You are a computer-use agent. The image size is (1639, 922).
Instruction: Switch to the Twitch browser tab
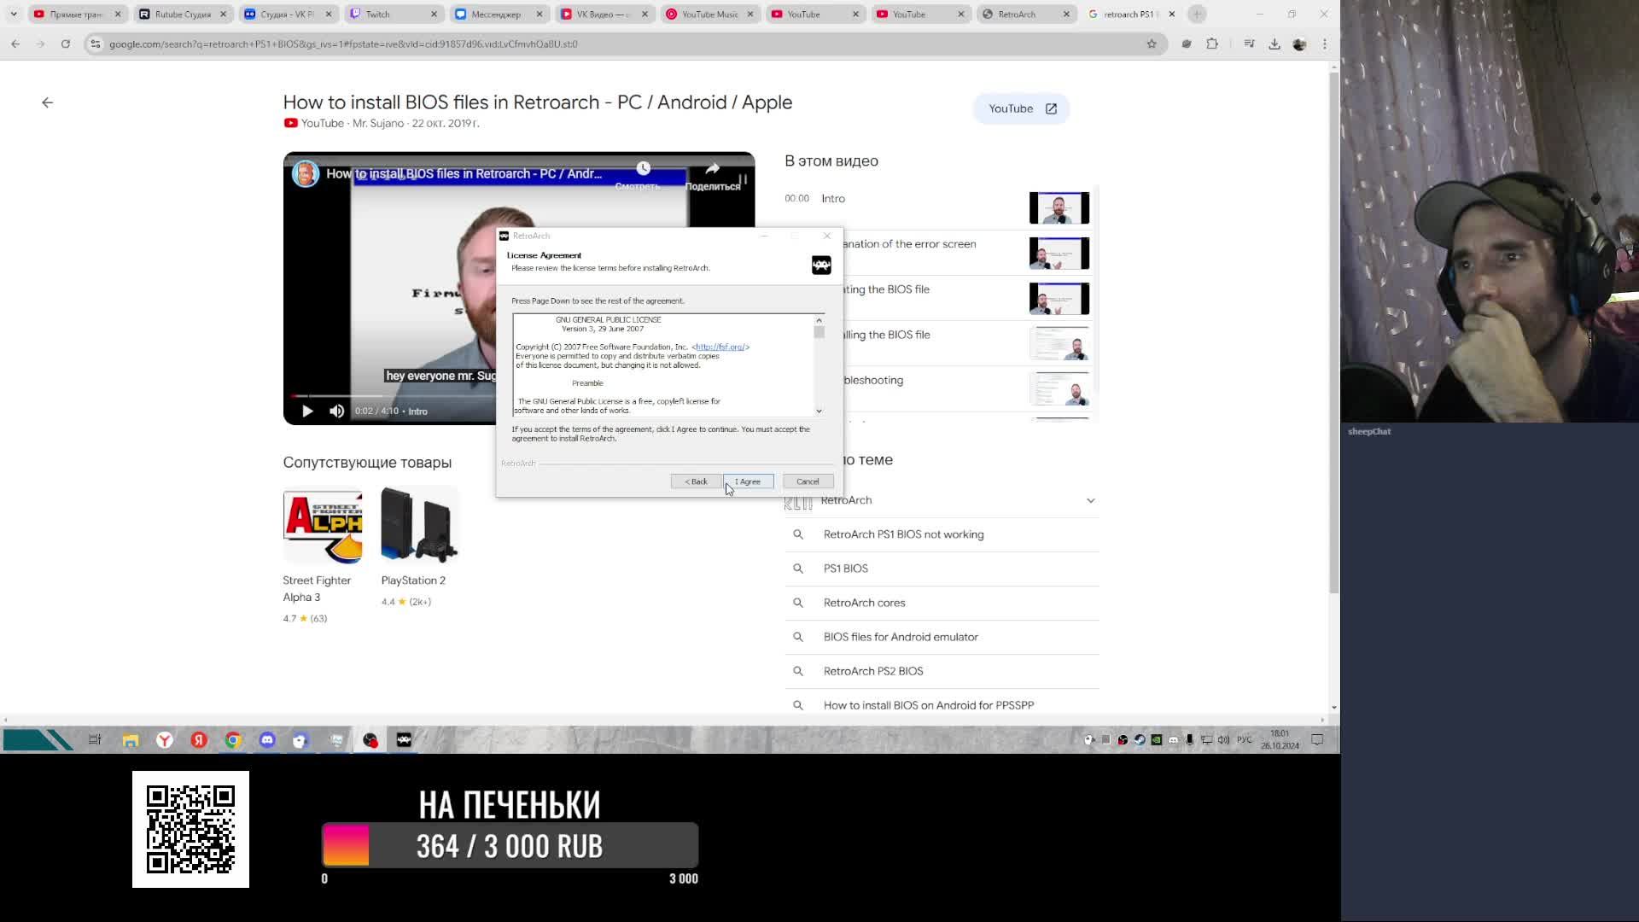(x=377, y=14)
